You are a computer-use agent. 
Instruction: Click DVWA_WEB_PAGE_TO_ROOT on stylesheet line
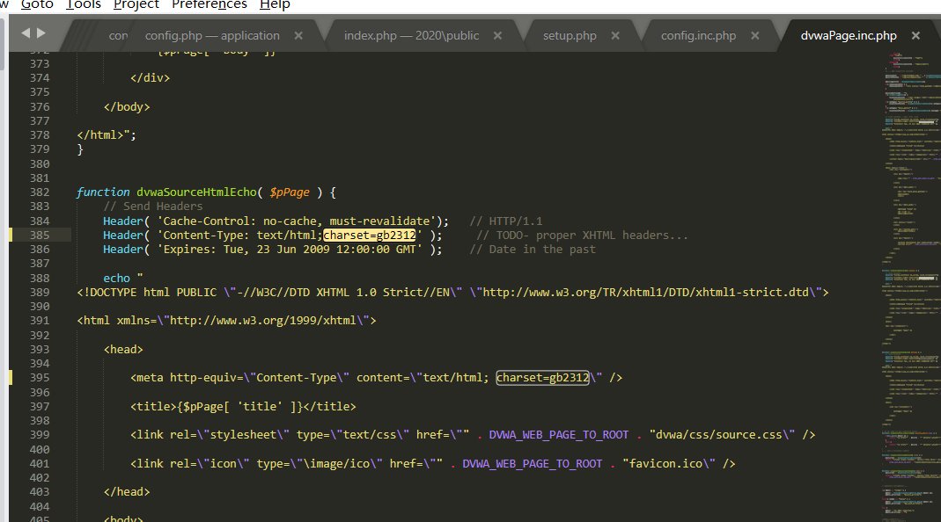[559, 435]
